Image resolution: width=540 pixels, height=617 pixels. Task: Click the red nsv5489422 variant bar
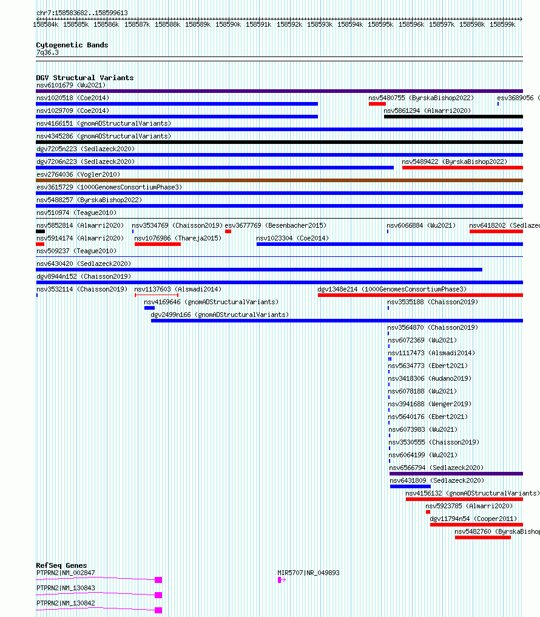click(462, 168)
